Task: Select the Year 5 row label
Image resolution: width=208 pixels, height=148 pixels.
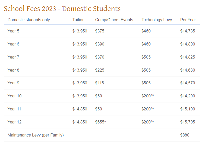Action: [13, 31]
